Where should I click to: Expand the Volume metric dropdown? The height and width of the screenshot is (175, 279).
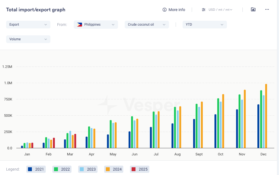[x=28, y=39]
